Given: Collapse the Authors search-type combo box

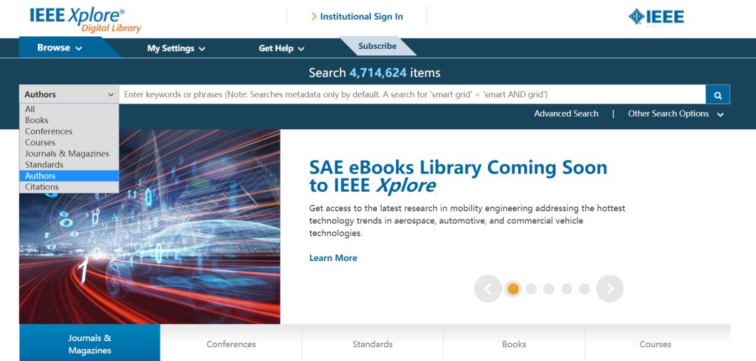Looking at the screenshot, I should tap(69, 94).
